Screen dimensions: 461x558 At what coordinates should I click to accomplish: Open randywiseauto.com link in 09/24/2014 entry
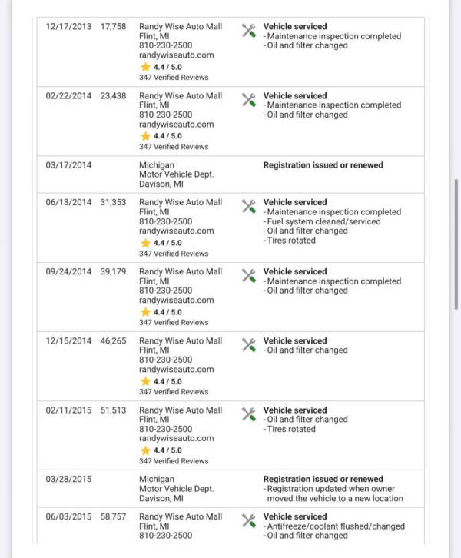[176, 301]
